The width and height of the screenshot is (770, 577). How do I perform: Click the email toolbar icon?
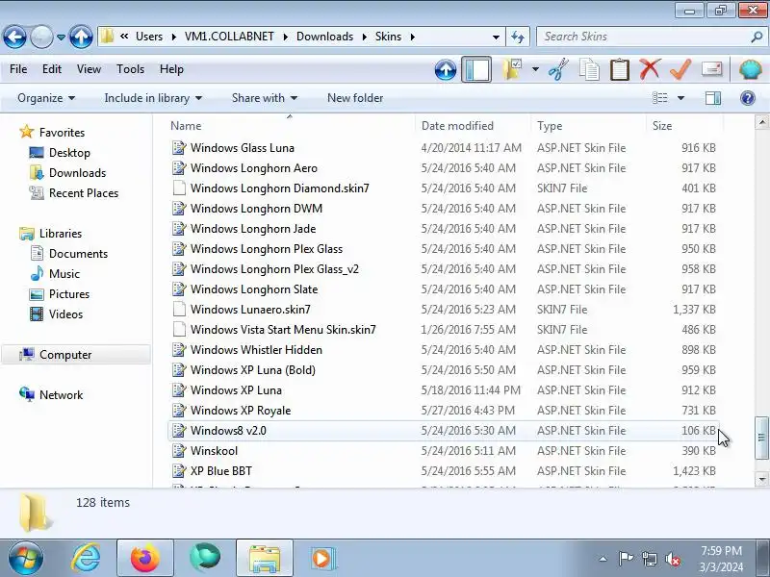click(x=711, y=69)
